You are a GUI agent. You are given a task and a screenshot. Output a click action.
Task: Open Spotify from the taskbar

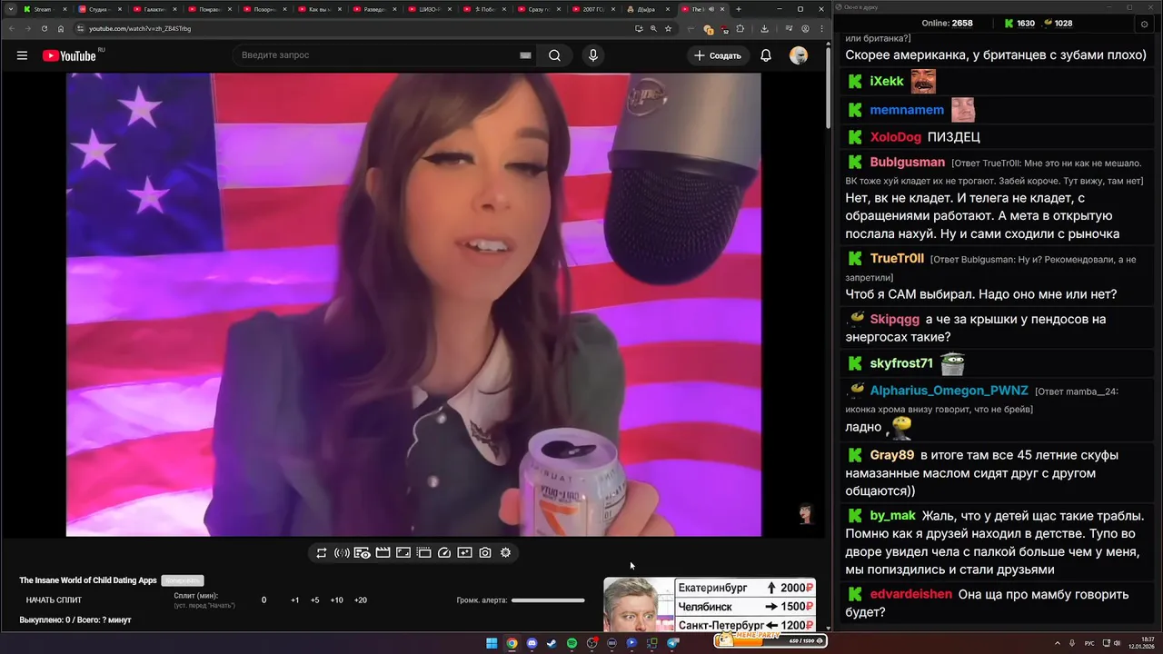click(x=572, y=643)
